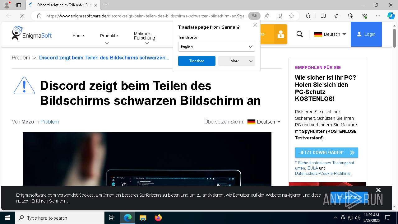
Task: Open the site search magnifier
Action: point(299,34)
